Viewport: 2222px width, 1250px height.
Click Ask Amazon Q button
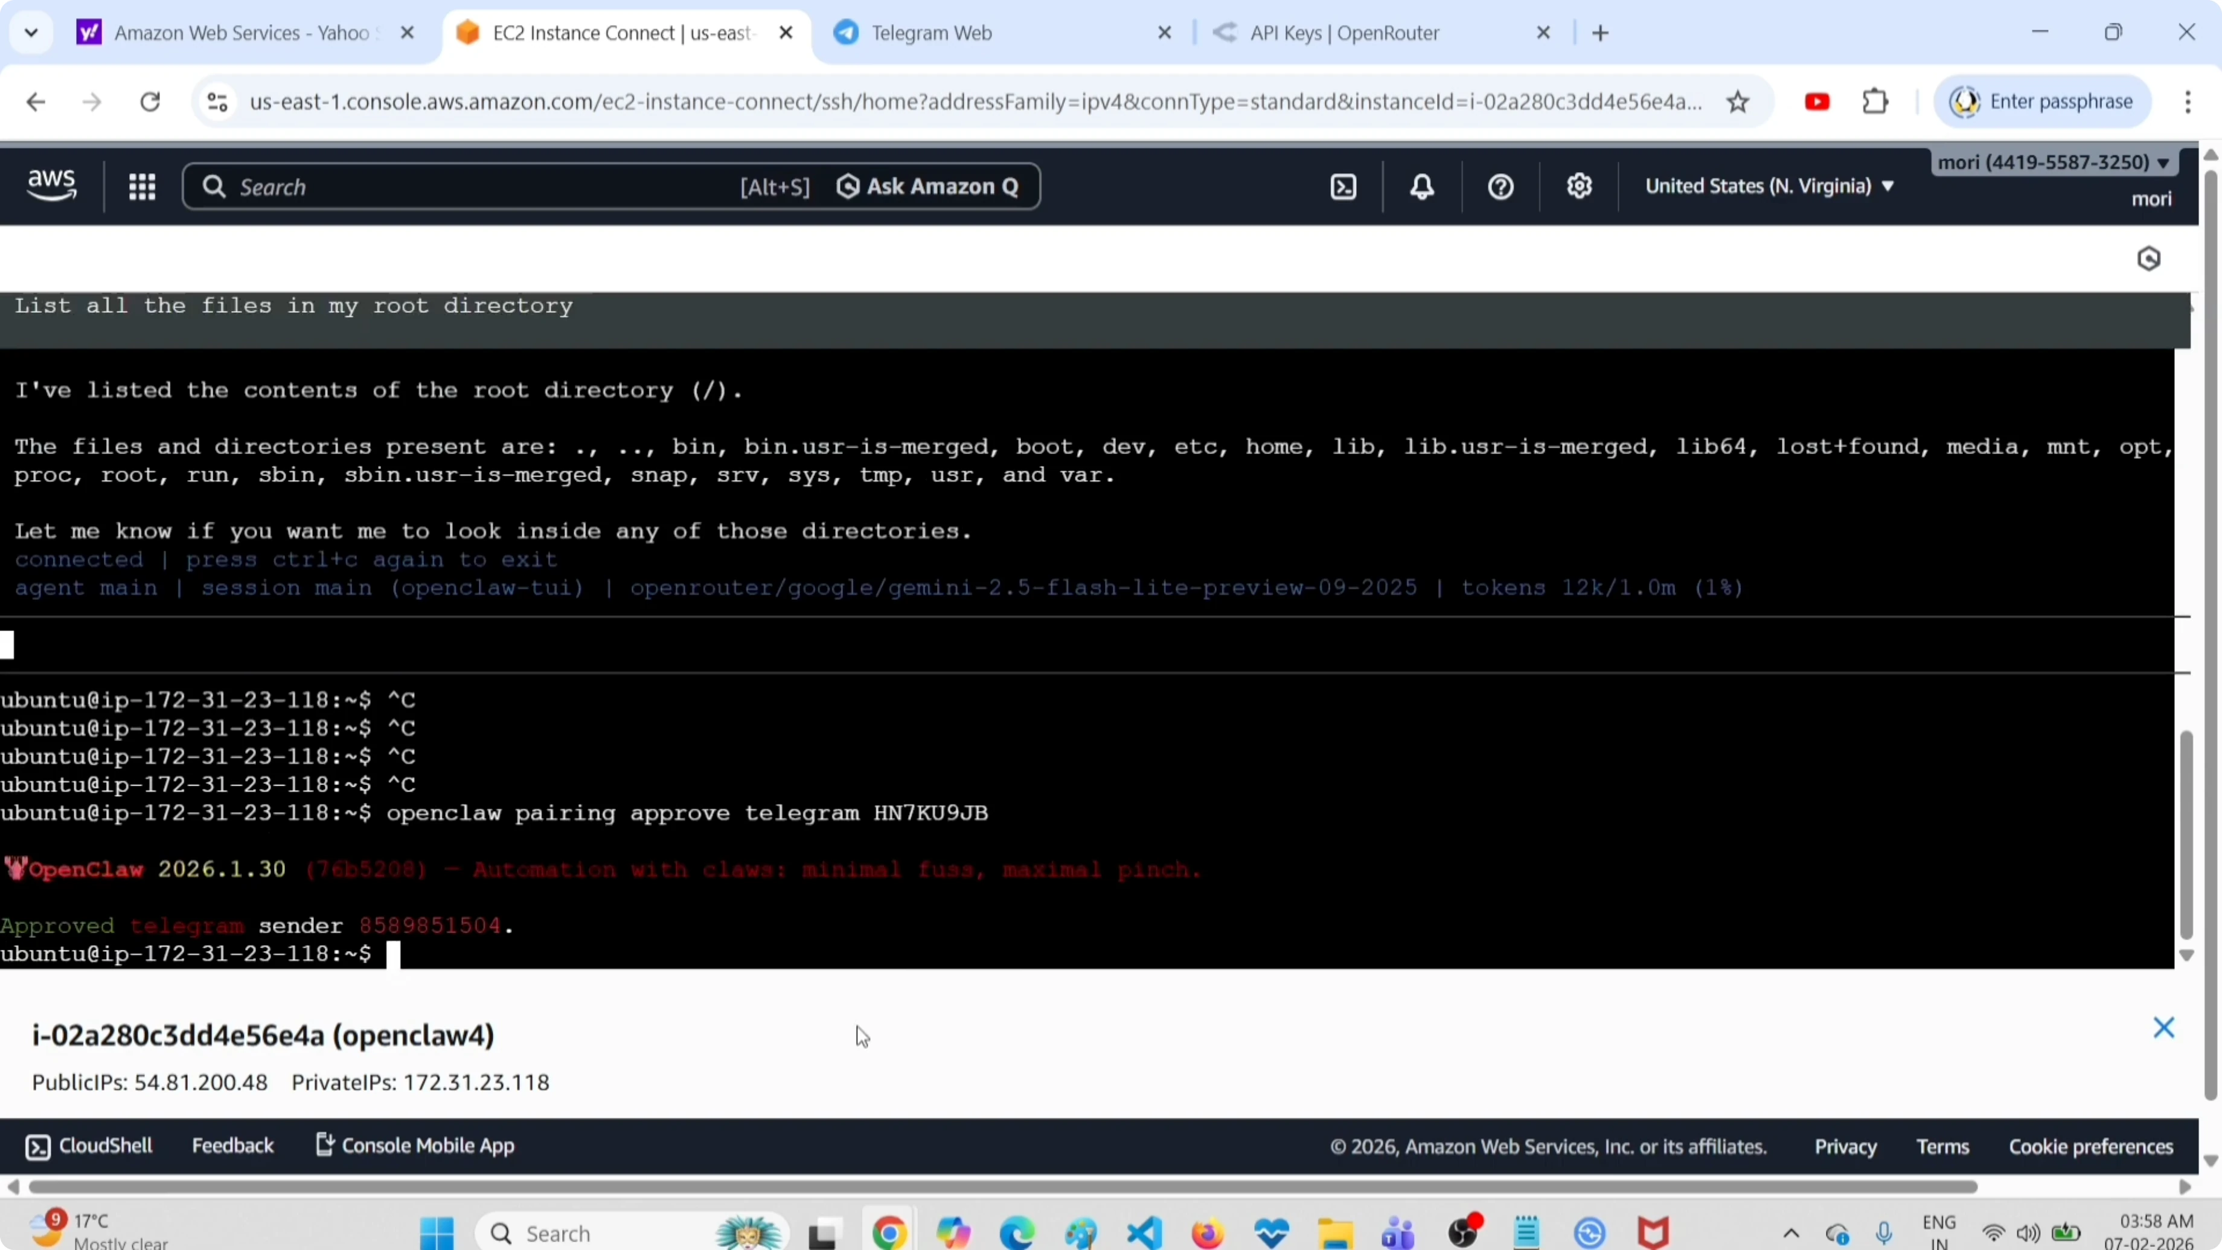pos(928,187)
